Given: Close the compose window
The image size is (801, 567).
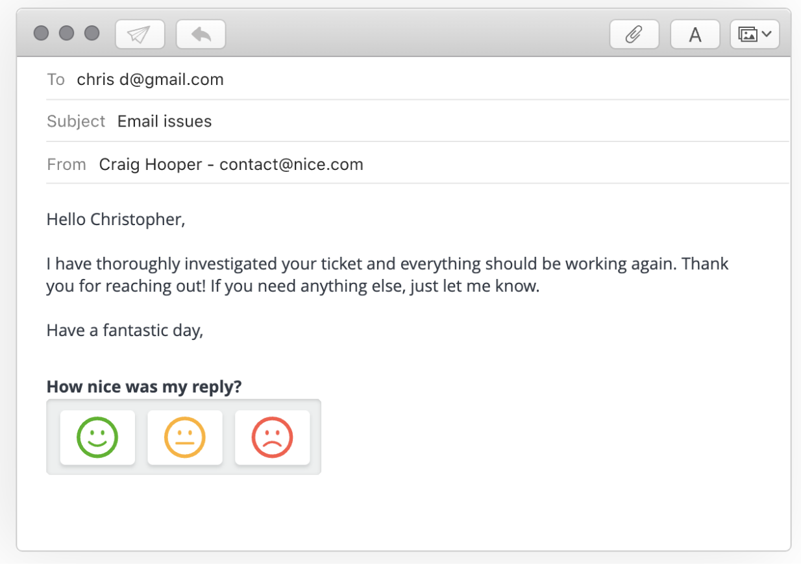Looking at the screenshot, I should click(41, 33).
